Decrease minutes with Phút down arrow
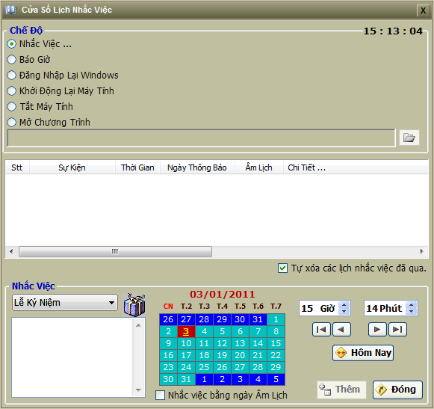434x409 pixels. 412,311
